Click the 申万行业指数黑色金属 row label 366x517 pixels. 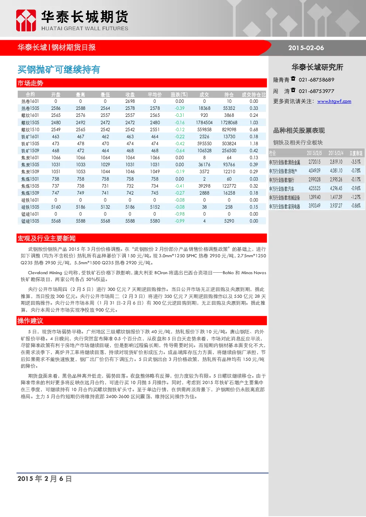284,162
